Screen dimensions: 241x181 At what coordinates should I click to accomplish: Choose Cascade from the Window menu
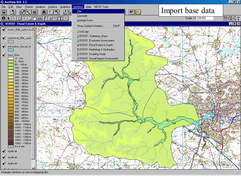[98, 16]
